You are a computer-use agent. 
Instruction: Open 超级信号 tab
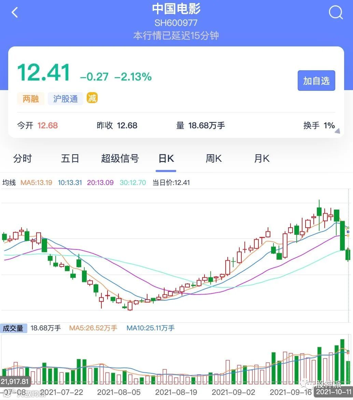[120, 158]
